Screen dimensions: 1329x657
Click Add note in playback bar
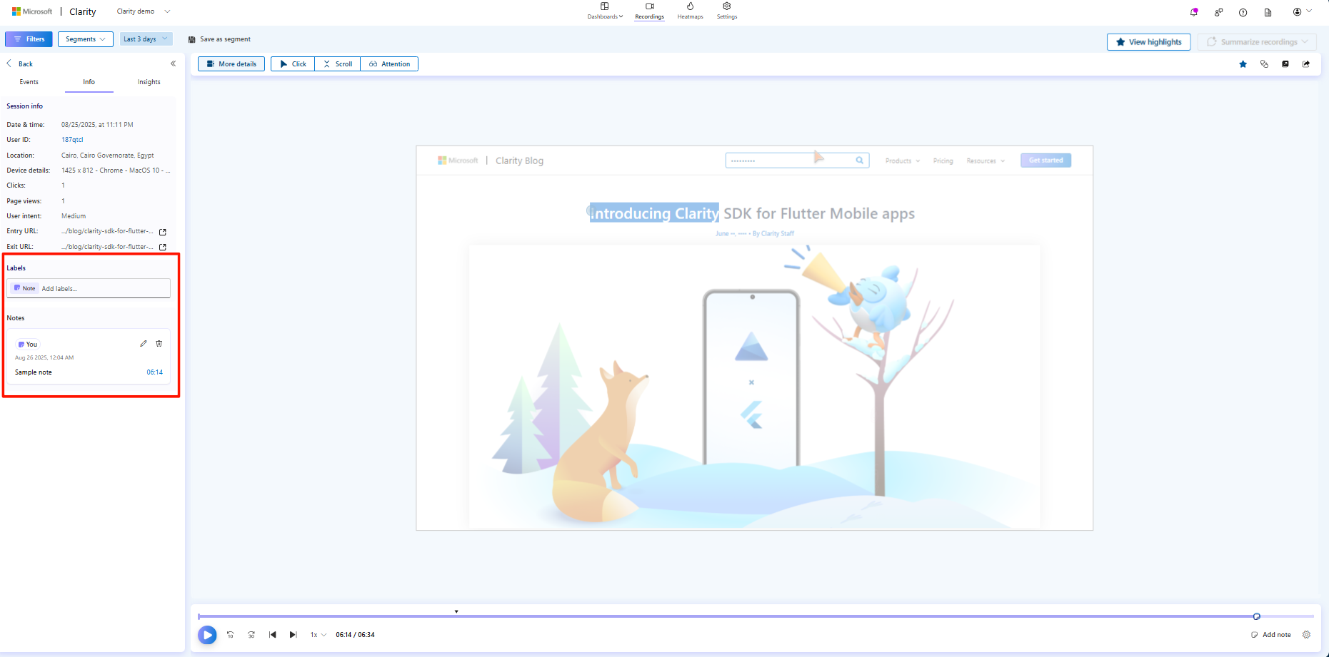pos(1271,635)
